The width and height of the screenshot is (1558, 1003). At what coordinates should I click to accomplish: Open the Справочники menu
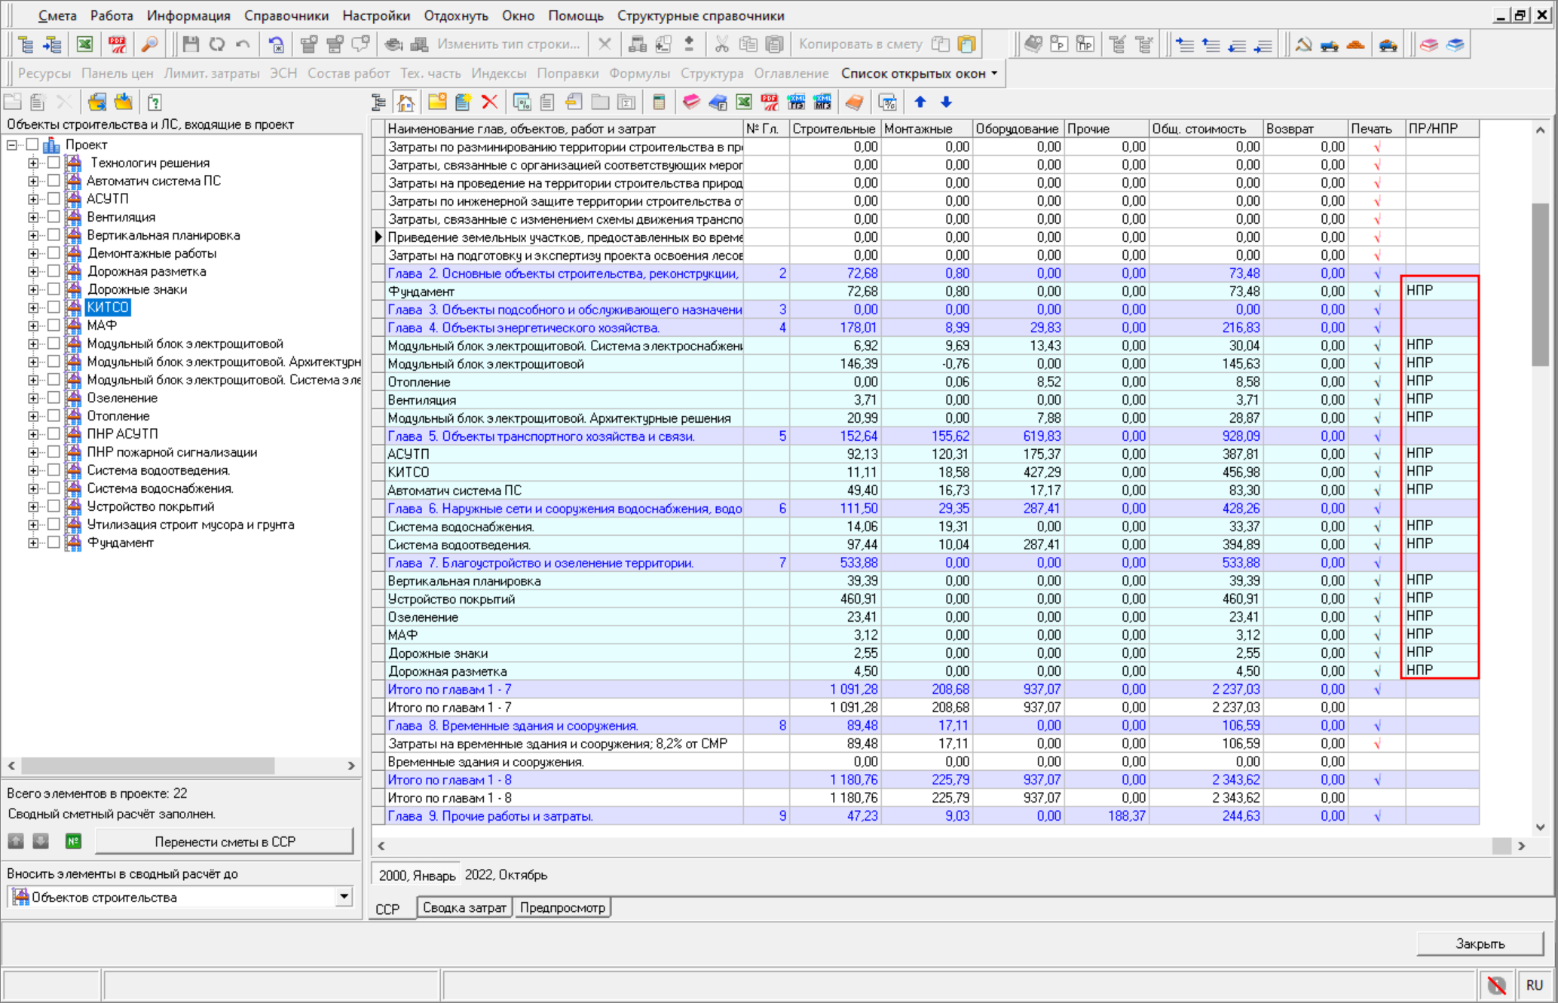[x=286, y=16]
